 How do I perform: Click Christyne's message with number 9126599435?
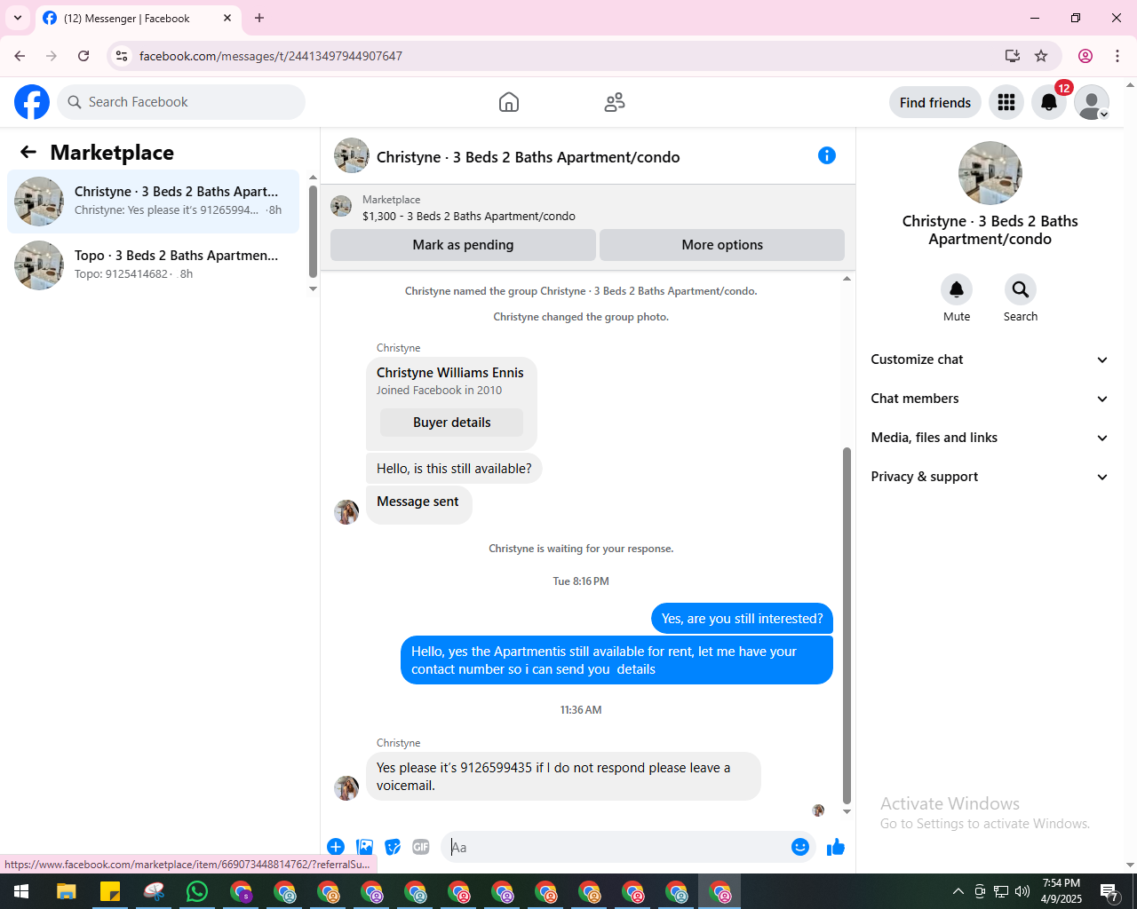click(563, 777)
